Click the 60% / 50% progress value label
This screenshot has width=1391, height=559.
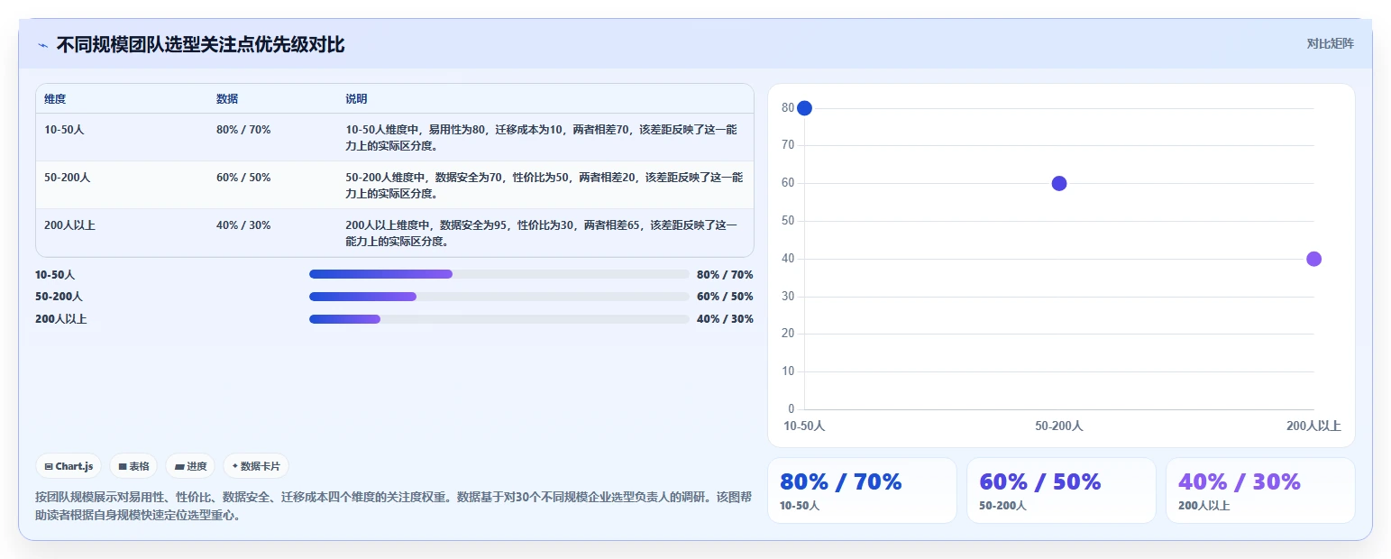click(725, 297)
